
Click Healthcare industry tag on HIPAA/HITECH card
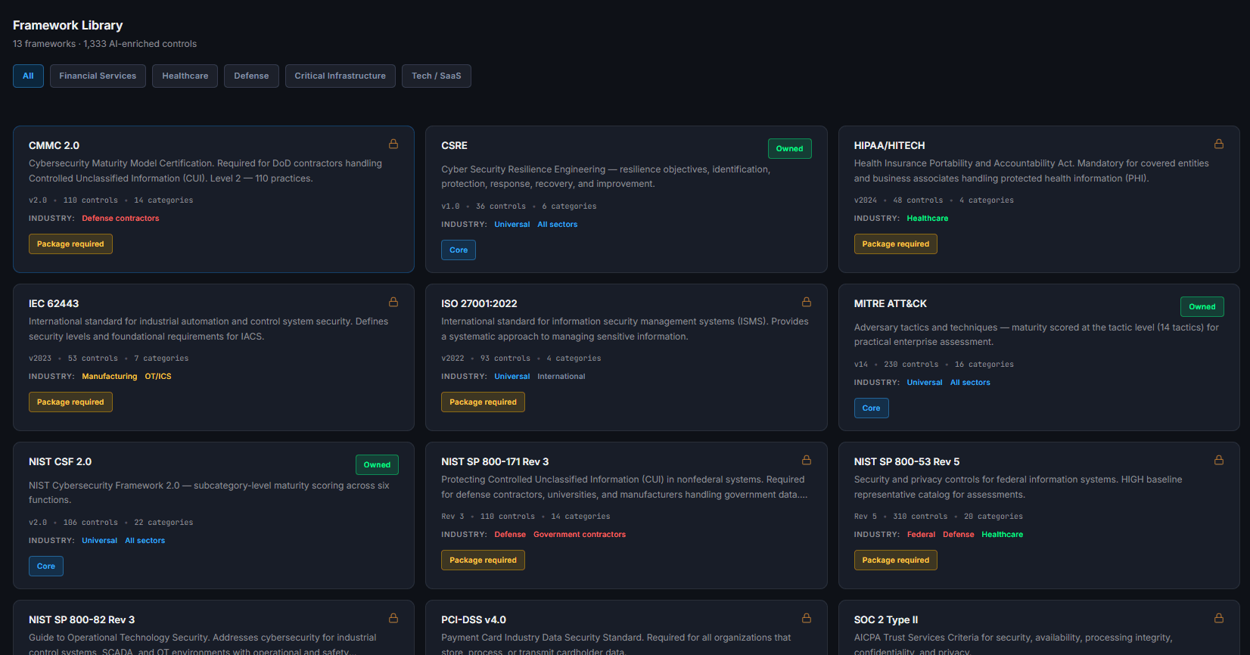click(x=927, y=218)
